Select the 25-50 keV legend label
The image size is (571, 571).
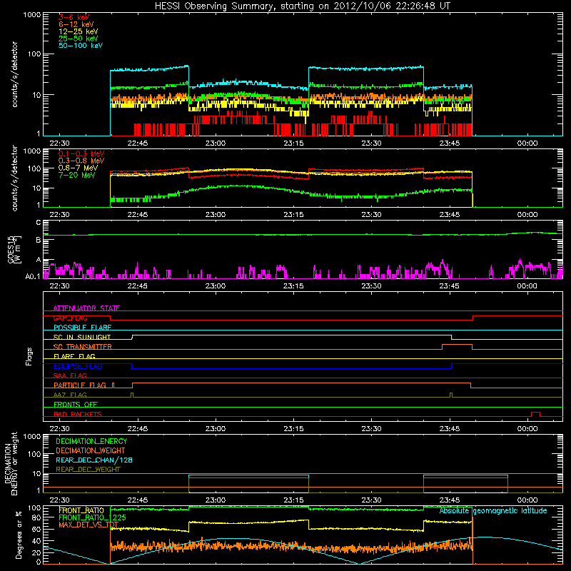pos(79,39)
